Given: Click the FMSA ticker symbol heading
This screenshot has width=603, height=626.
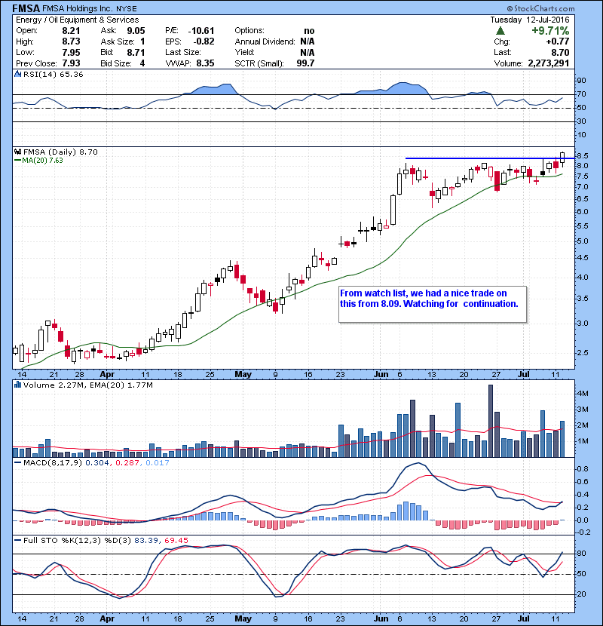Looking at the screenshot, I should [26, 8].
